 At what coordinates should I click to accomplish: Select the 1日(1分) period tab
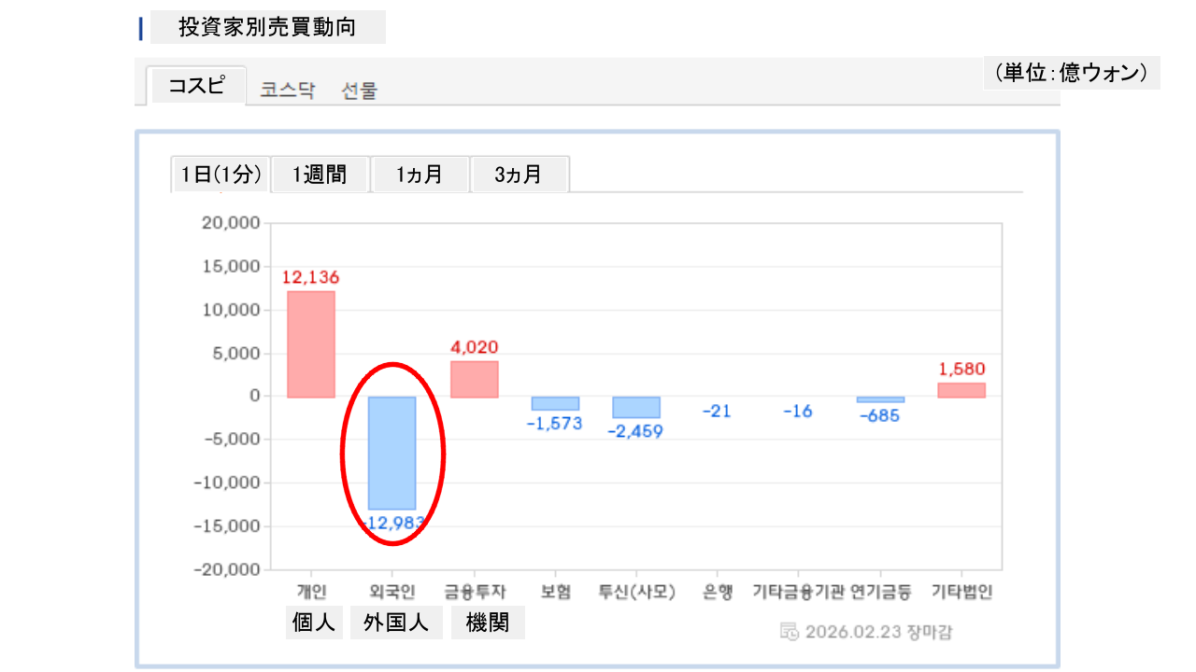221,175
